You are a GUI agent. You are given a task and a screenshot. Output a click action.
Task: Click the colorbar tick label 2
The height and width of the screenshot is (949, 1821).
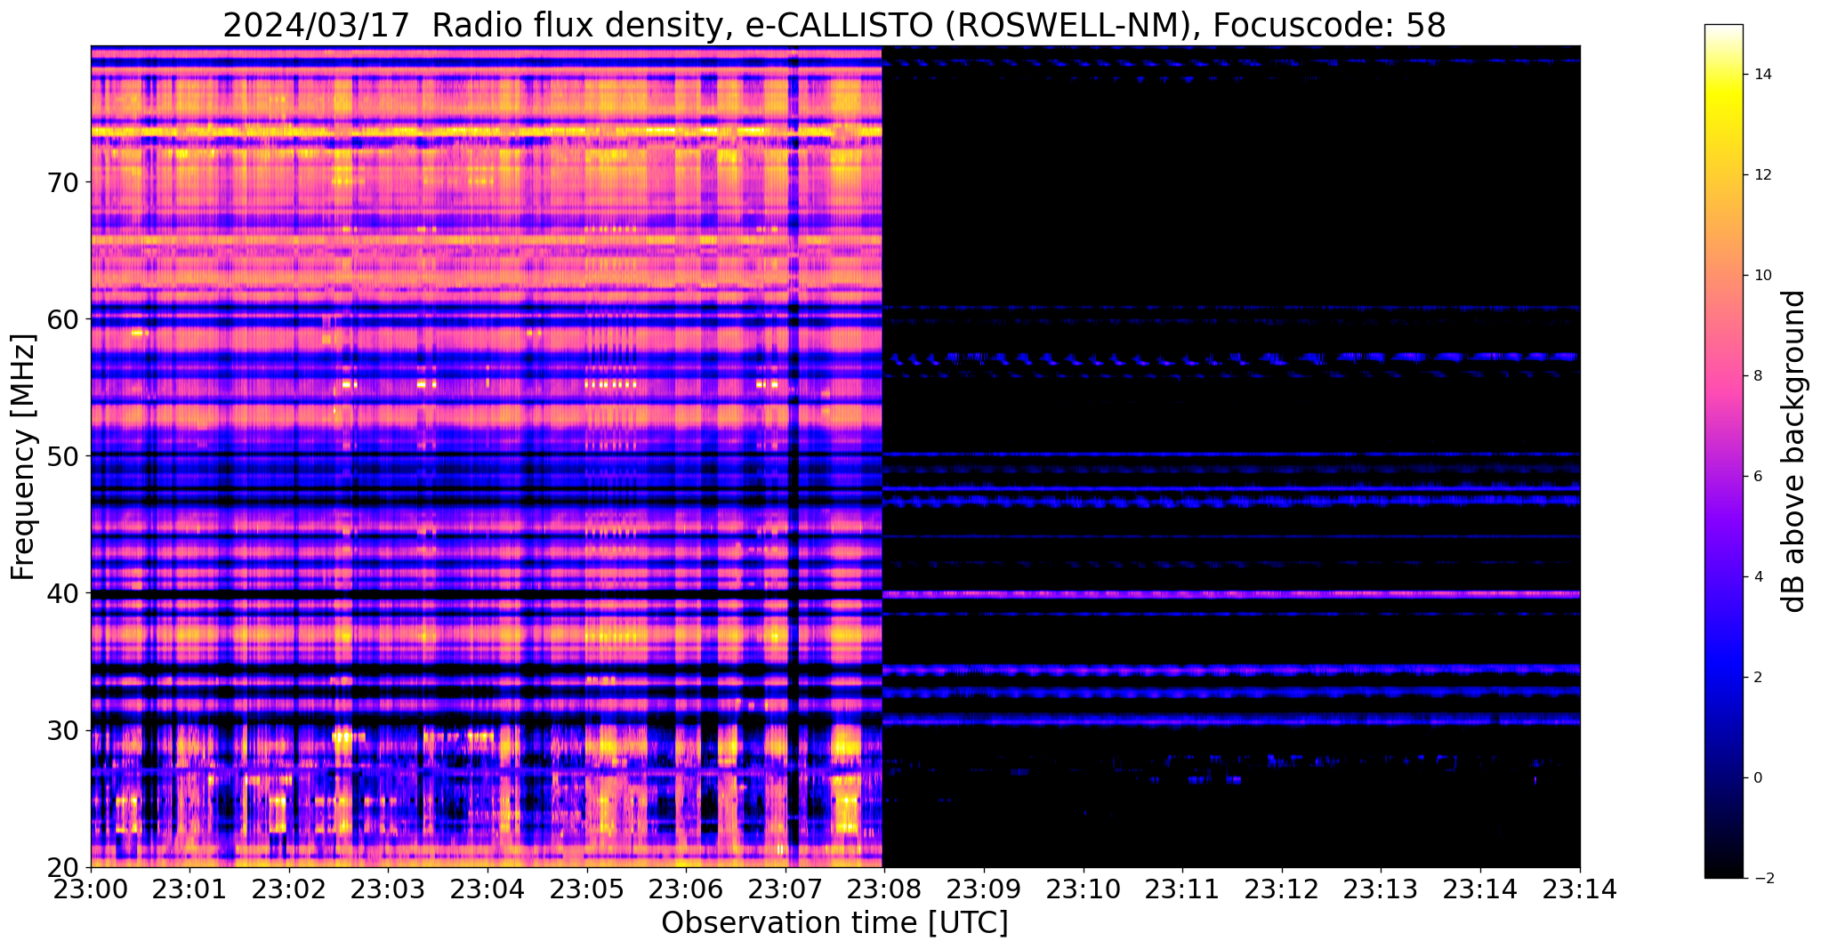click(1757, 678)
